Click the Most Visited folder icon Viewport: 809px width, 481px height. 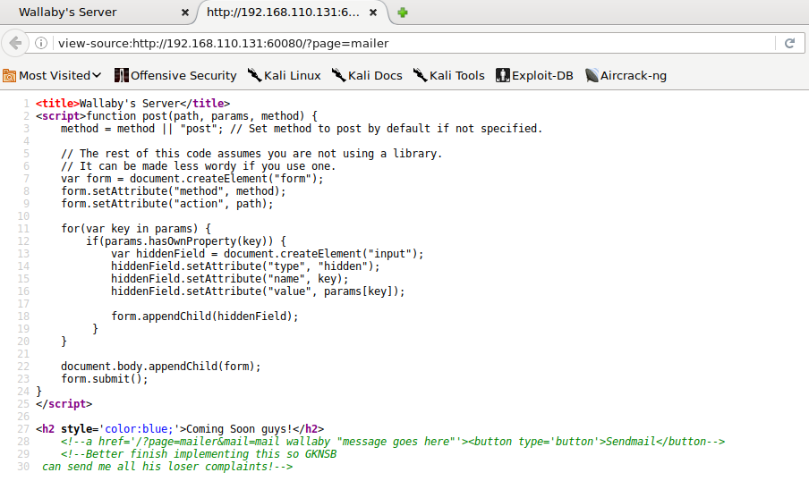click(x=9, y=76)
